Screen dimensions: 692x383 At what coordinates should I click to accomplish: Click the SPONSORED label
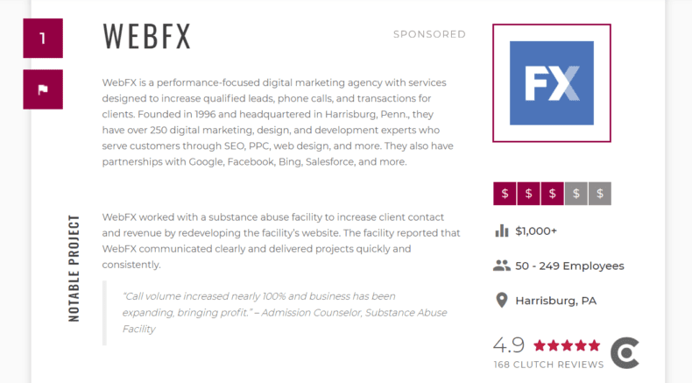click(429, 34)
